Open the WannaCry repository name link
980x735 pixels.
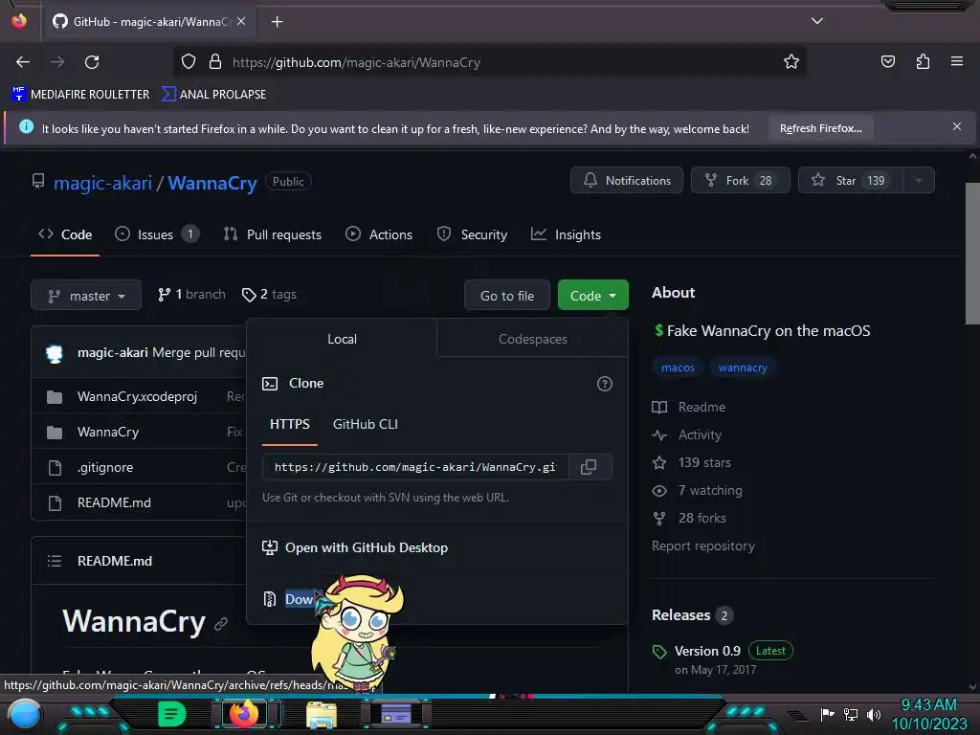click(212, 183)
